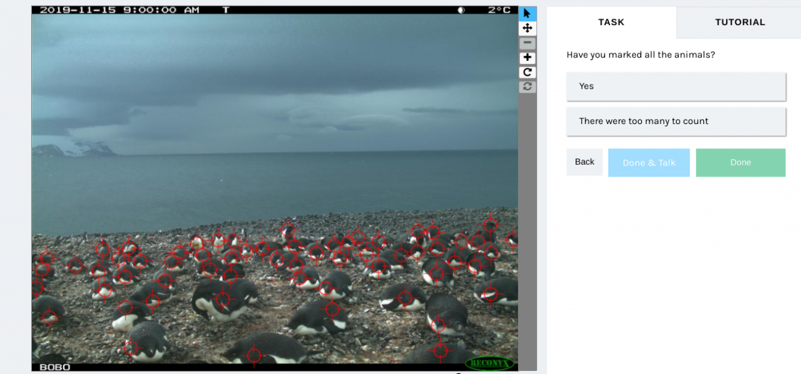Click the penguin camera image
Image resolution: width=801 pixels, height=374 pixels.
click(275, 189)
